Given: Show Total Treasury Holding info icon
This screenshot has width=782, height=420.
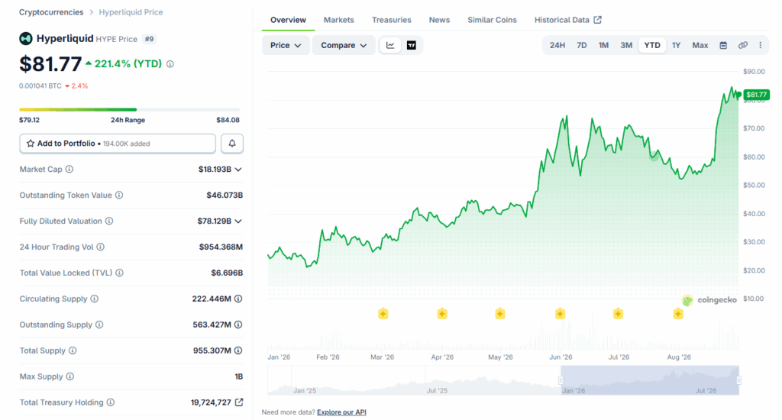Looking at the screenshot, I should coord(111,402).
